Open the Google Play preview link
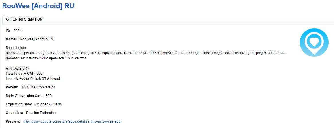Screen dimensions: 334x128 [x=72, y=121]
